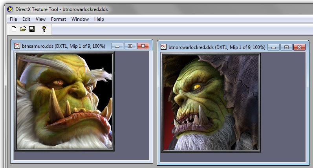Viewport: 313px width, 168px height.
Task: Open a file with the folder toolbar icon
Action: point(23,29)
